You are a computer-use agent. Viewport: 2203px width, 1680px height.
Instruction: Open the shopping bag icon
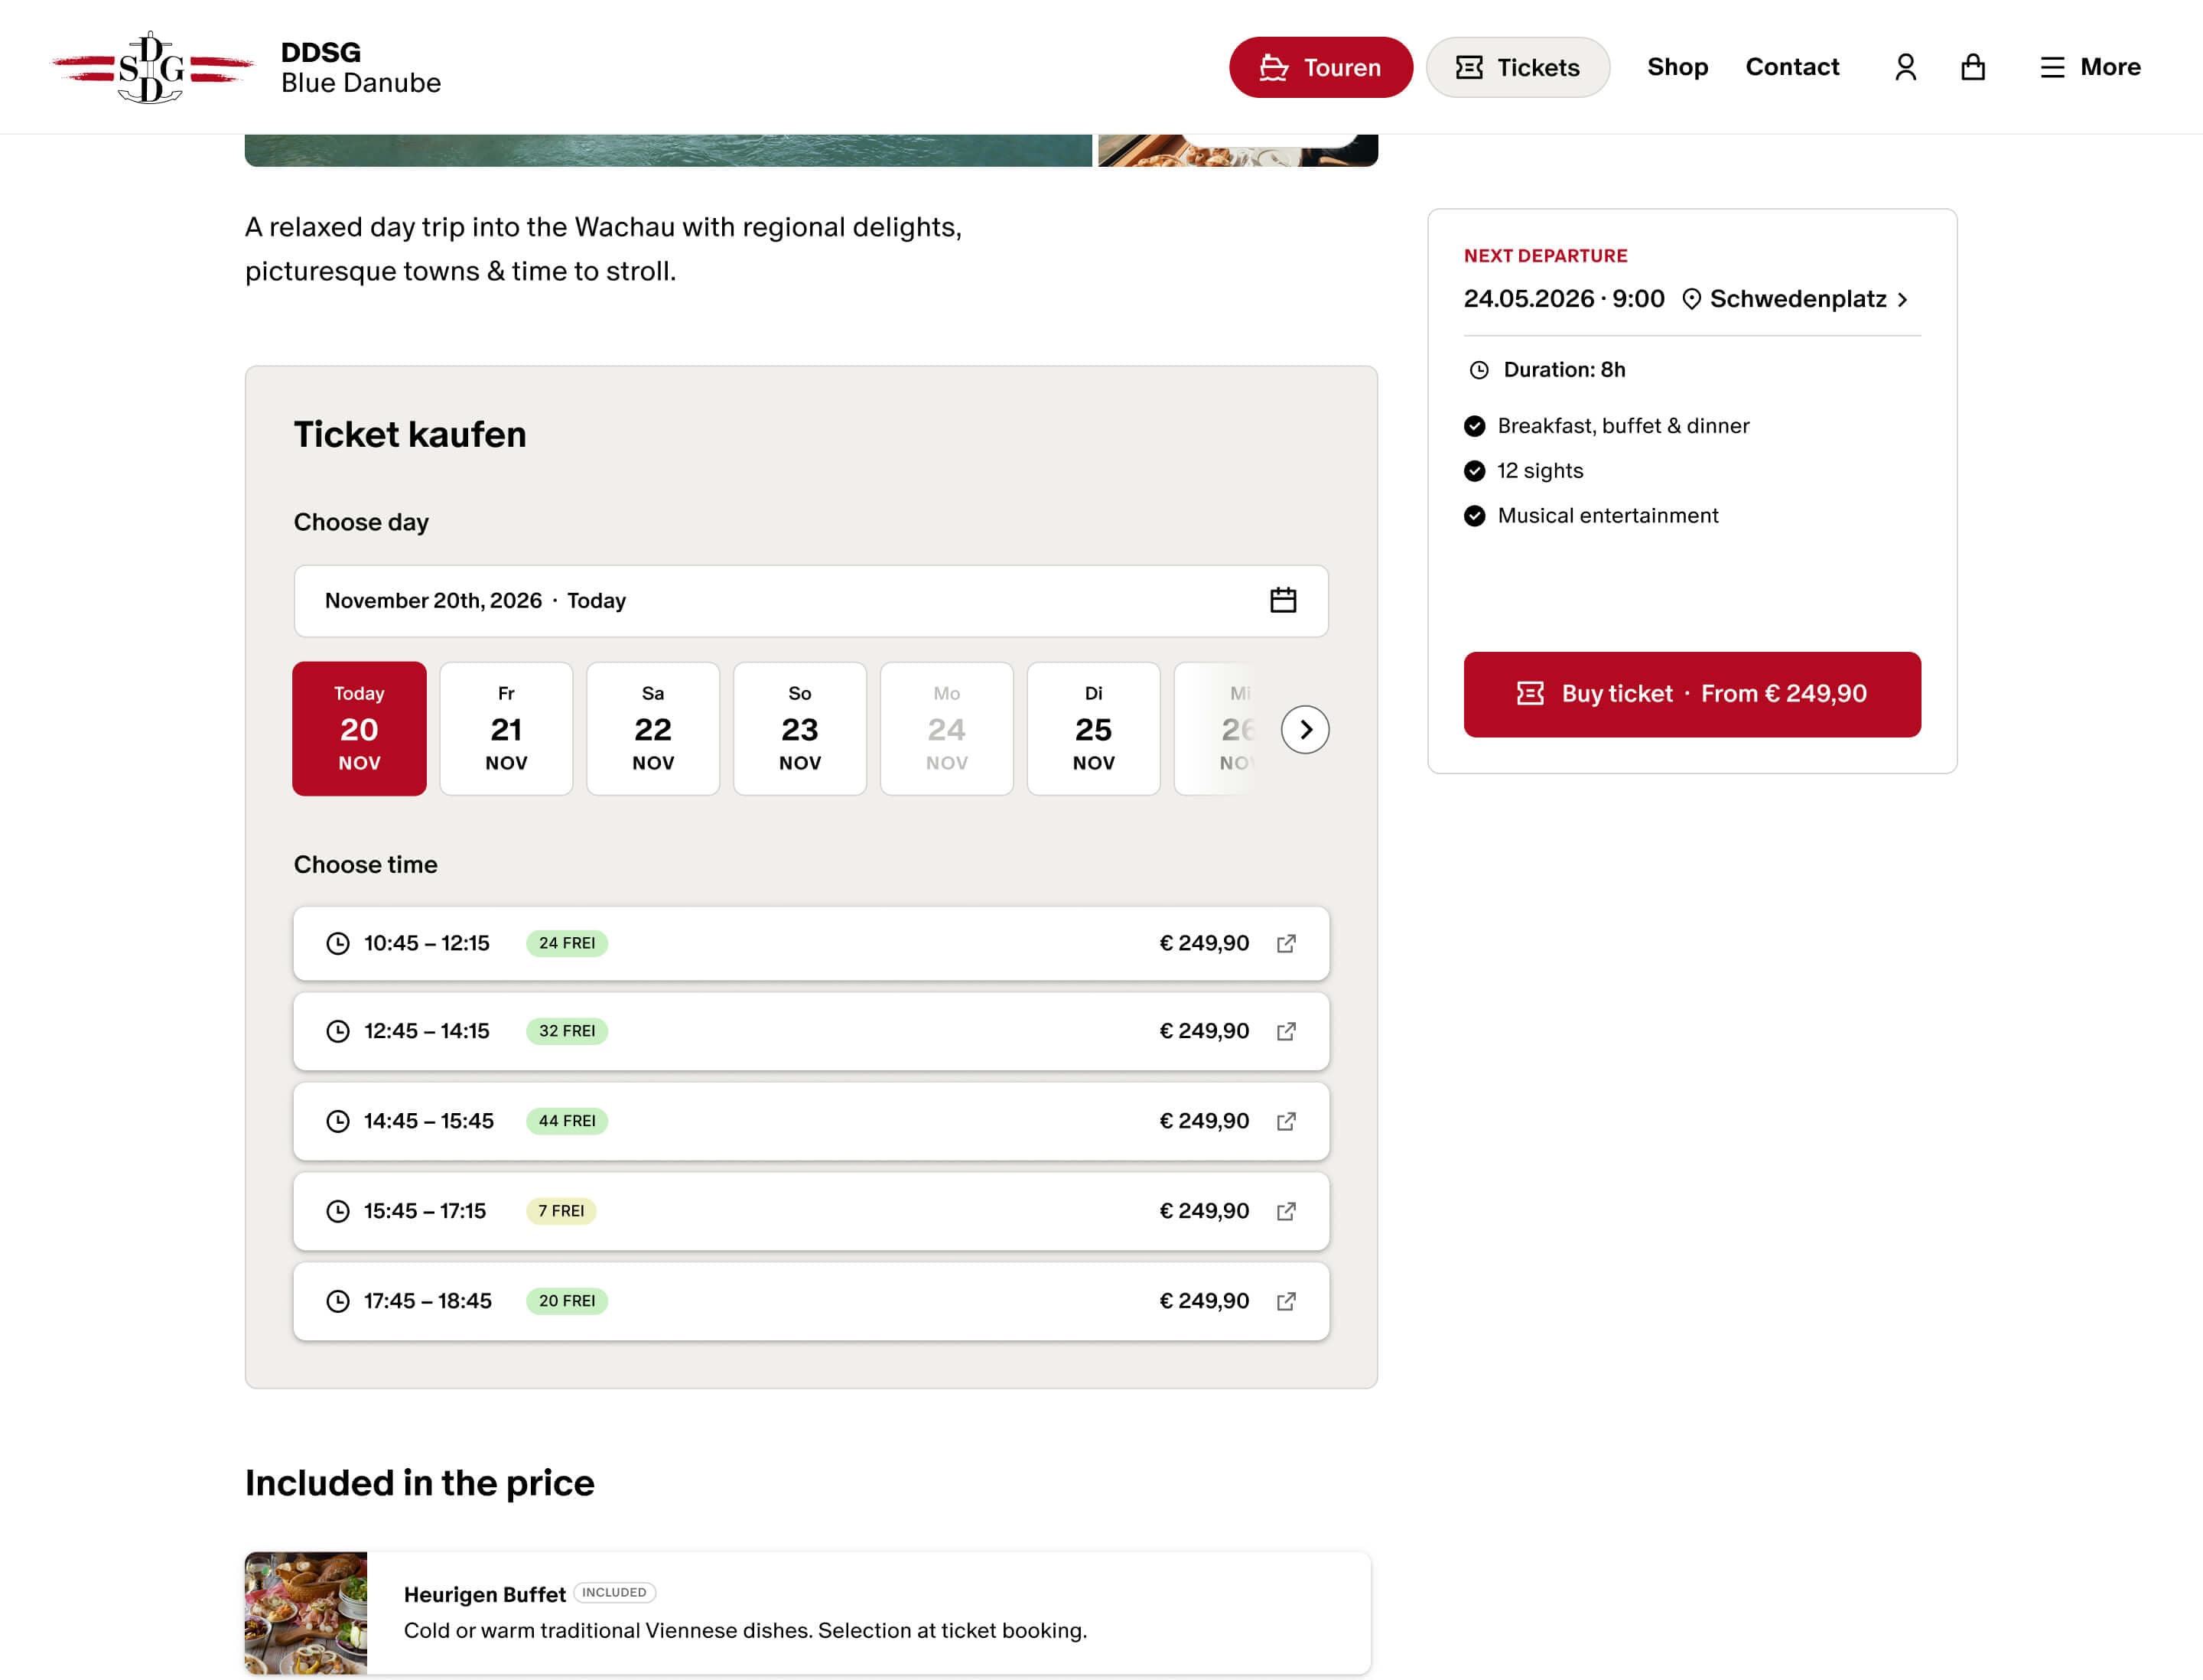point(1972,67)
